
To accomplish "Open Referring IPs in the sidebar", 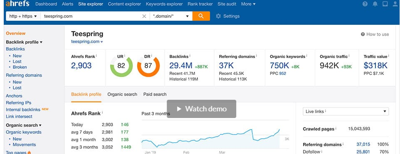I will [x=19, y=103].
